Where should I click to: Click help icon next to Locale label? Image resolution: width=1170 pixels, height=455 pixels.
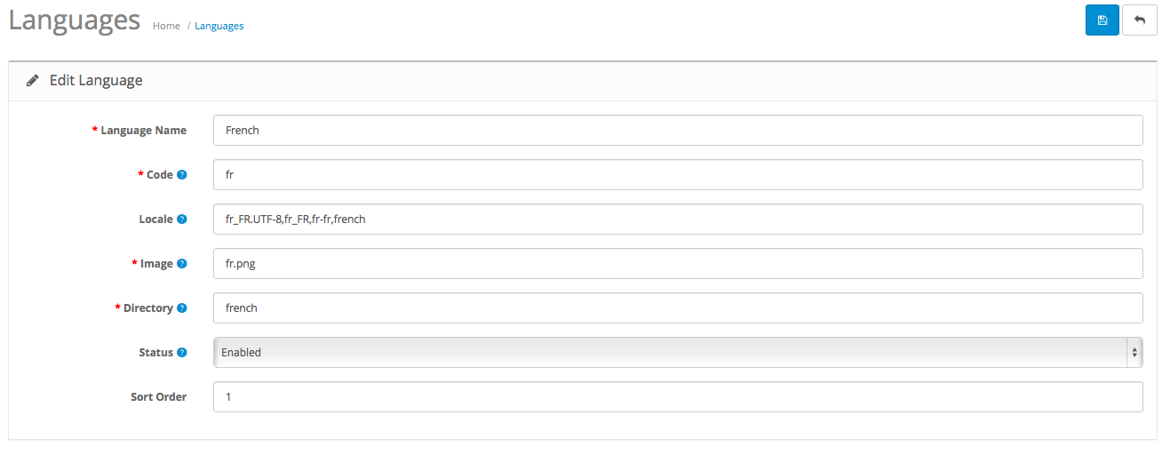pyautogui.click(x=182, y=220)
